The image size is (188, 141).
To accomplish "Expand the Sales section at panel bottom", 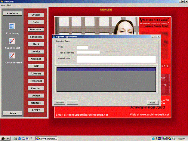I will coord(12,113).
